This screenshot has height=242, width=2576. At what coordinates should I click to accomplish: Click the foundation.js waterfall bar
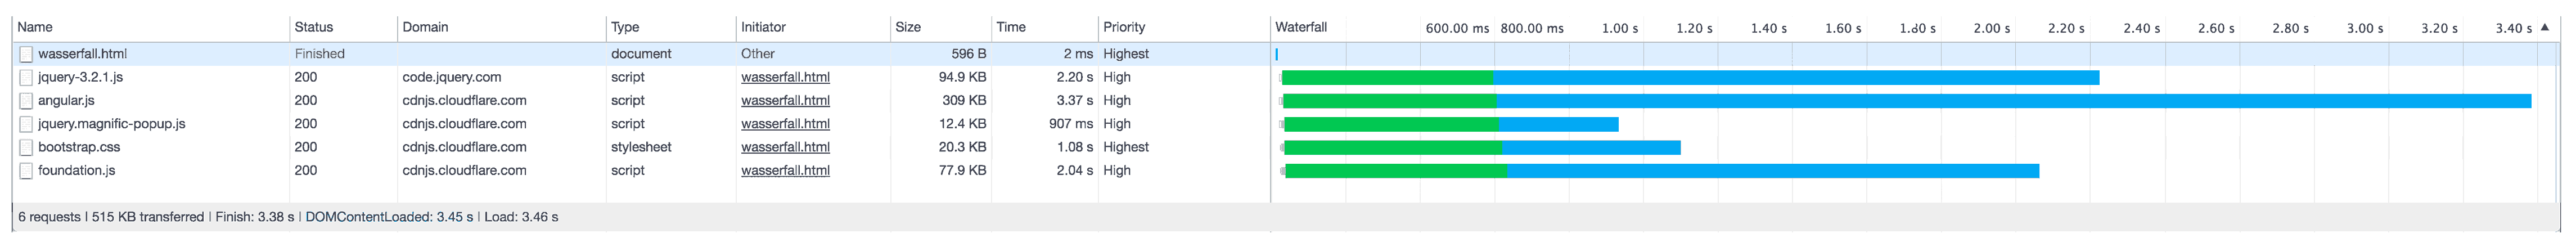point(1661,171)
